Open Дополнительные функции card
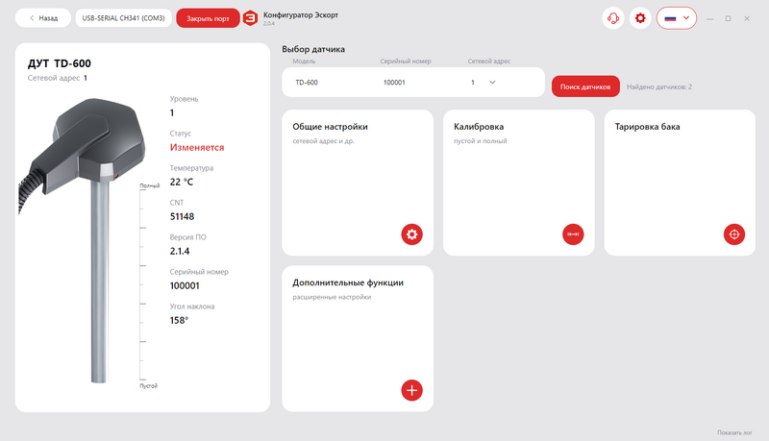This screenshot has height=441, width=769. click(x=358, y=338)
